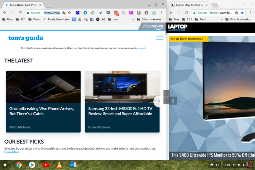Reload the Laptop Mag page
Image resolution: width=255 pixels, height=170 pixels.
187,13
